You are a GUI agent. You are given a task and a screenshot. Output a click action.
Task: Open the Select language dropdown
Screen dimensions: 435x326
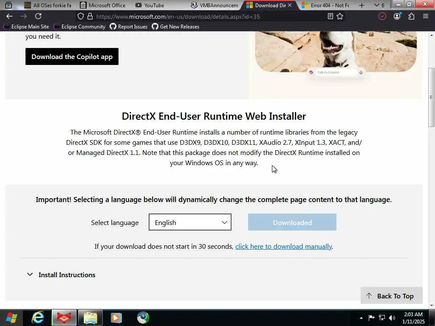click(190, 222)
